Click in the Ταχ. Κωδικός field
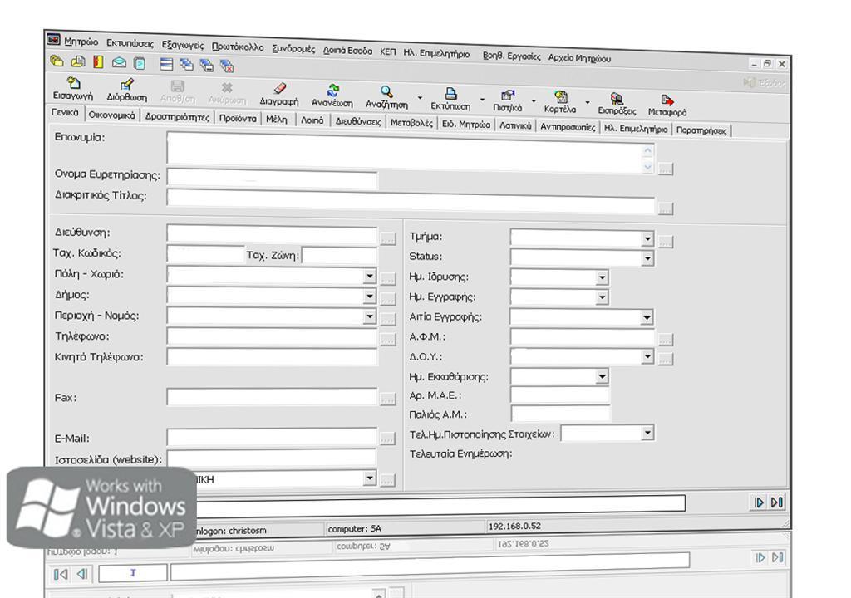 [x=206, y=254]
